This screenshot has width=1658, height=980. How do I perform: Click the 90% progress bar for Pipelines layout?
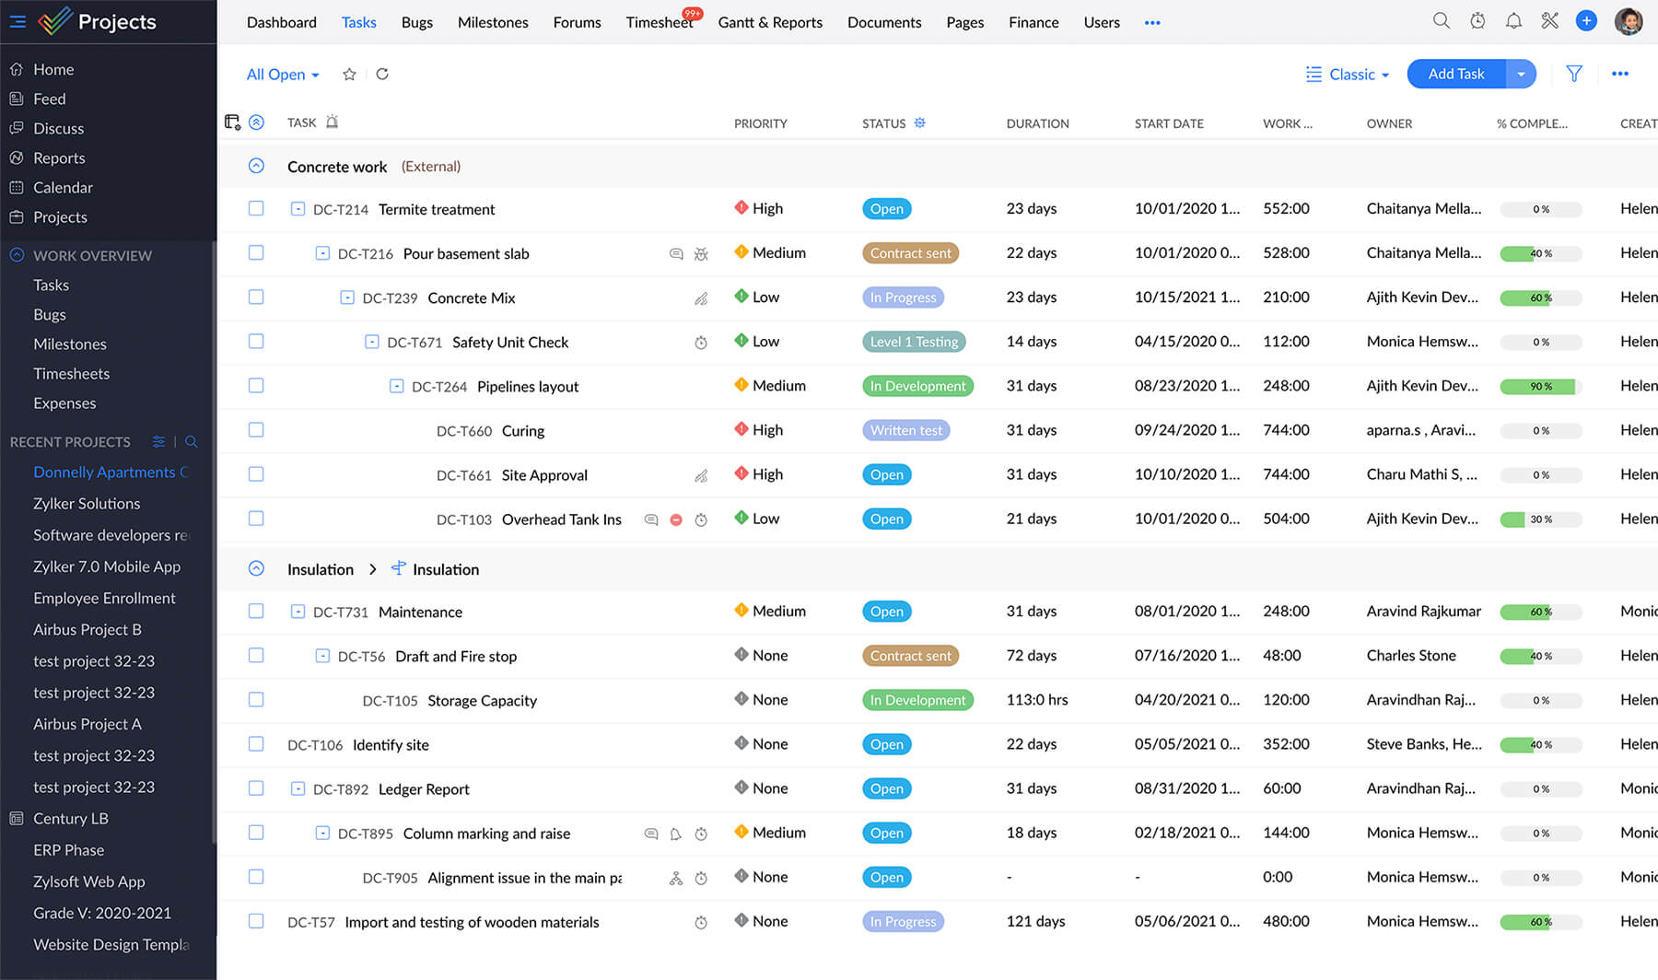point(1540,386)
